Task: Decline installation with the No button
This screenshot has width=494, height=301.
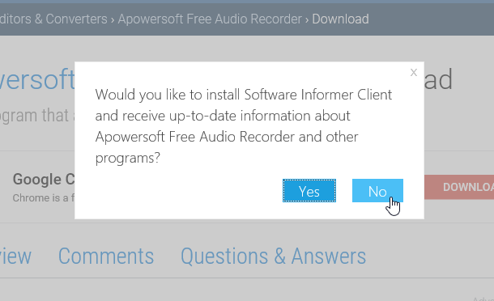Action: click(377, 191)
